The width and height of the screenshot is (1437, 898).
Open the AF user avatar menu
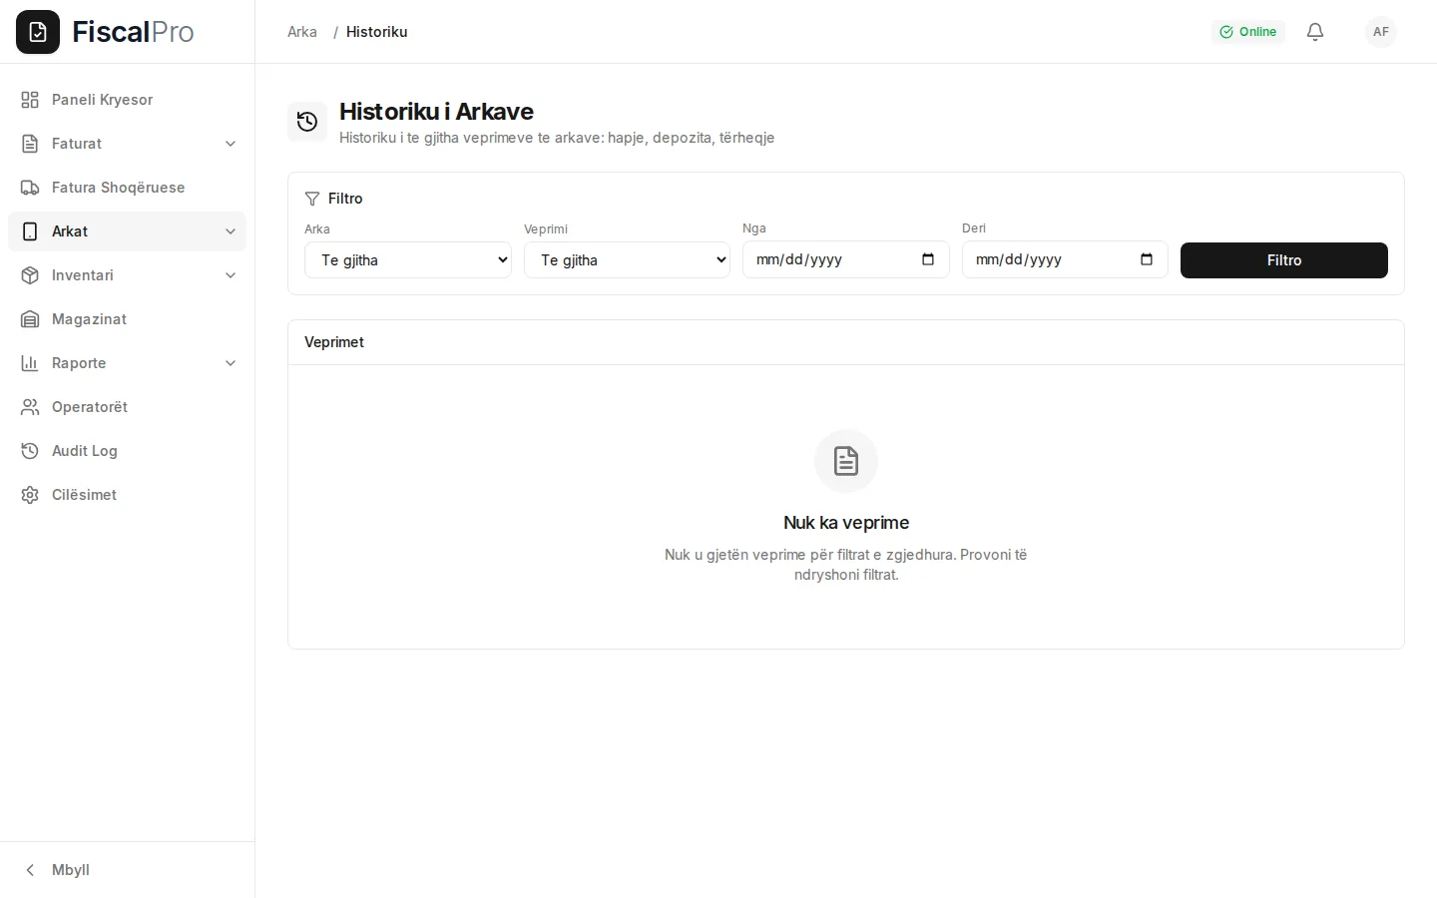1381,32
